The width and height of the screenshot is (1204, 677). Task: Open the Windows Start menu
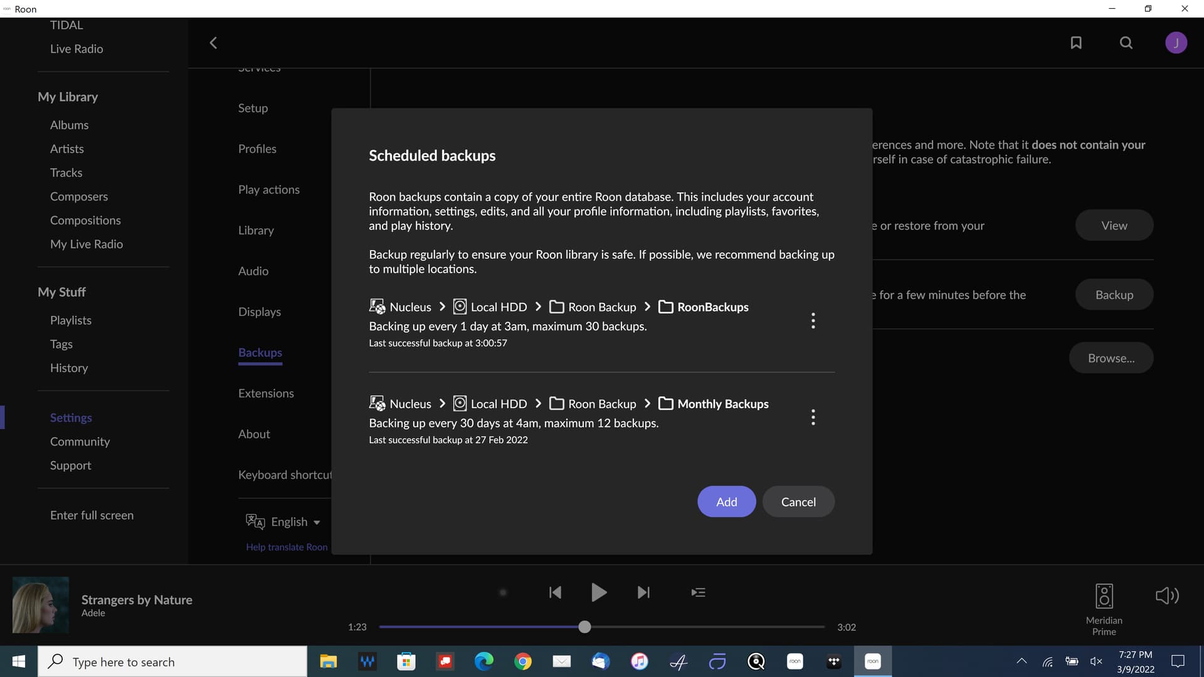coord(19,661)
